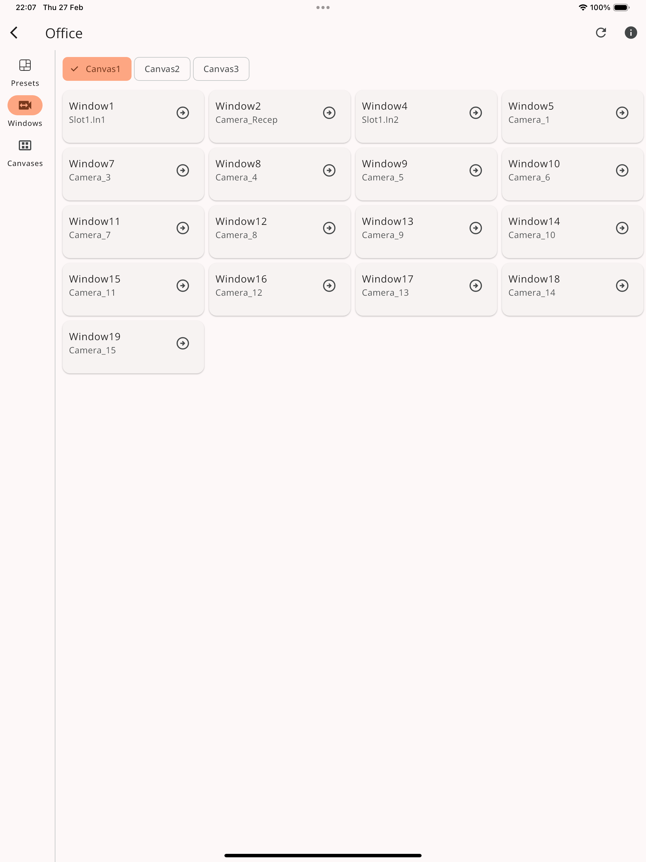This screenshot has height=862, width=646.
Task: Select the Window5 card title
Action: click(531, 106)
